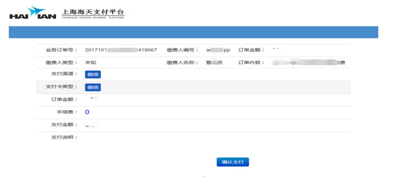Select the order number ending in 419067
This screenshot has width=399, height=180.
pyautogui.click(x=121, y=50)
